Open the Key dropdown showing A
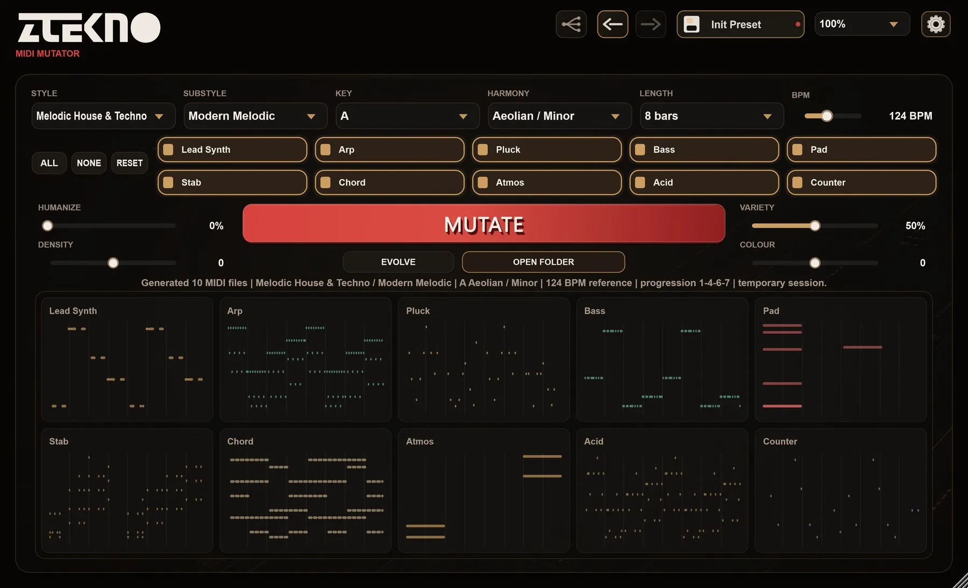Viewport: 968px width, 588px height. [407, 116]
